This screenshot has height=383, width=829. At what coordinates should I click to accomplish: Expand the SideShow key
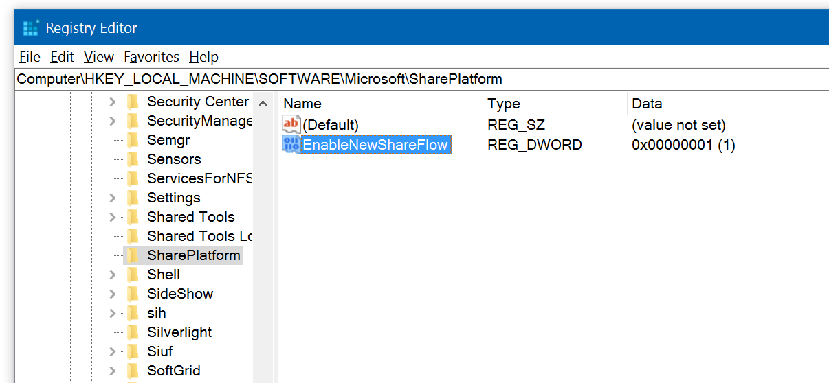[x=112, y=294]
